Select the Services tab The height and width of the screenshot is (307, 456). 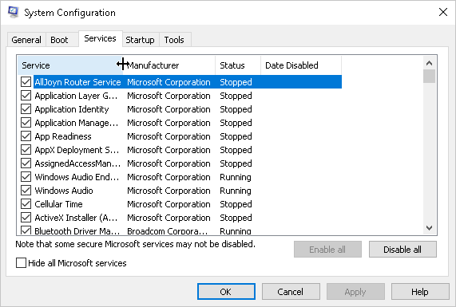coord(100,38)
